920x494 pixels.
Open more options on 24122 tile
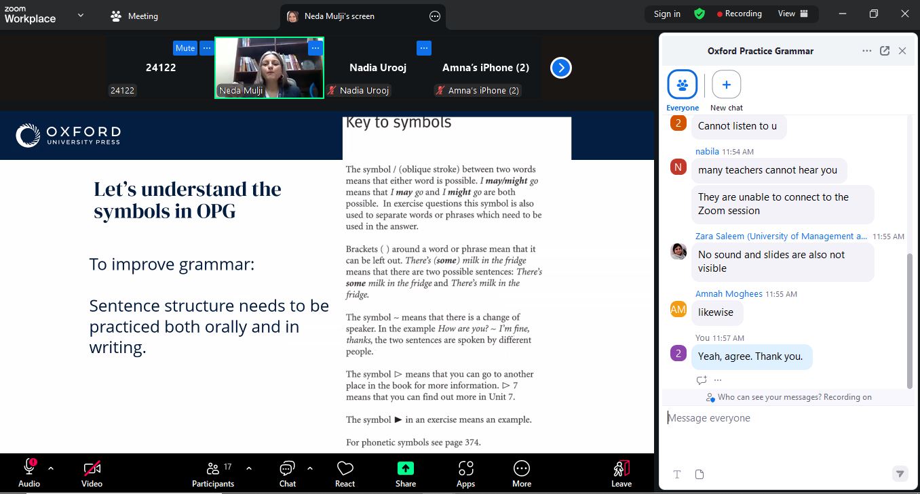coord(207,48)
